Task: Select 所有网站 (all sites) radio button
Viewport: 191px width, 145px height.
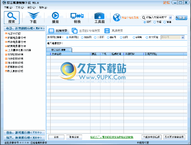Action: [x=67, y=37]
